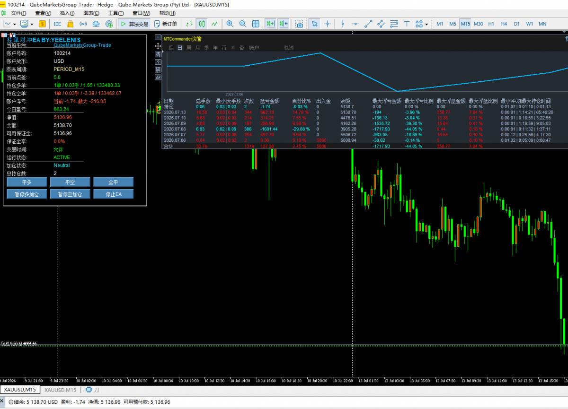Image resolution: width=568 pixels, height=409 pixels.
Task: Toggle candlestick chart display mode
Action: (x=202, y=24)
